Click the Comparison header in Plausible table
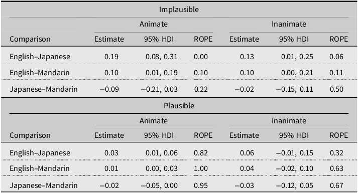Screen dimensions: 358x193 30,135
